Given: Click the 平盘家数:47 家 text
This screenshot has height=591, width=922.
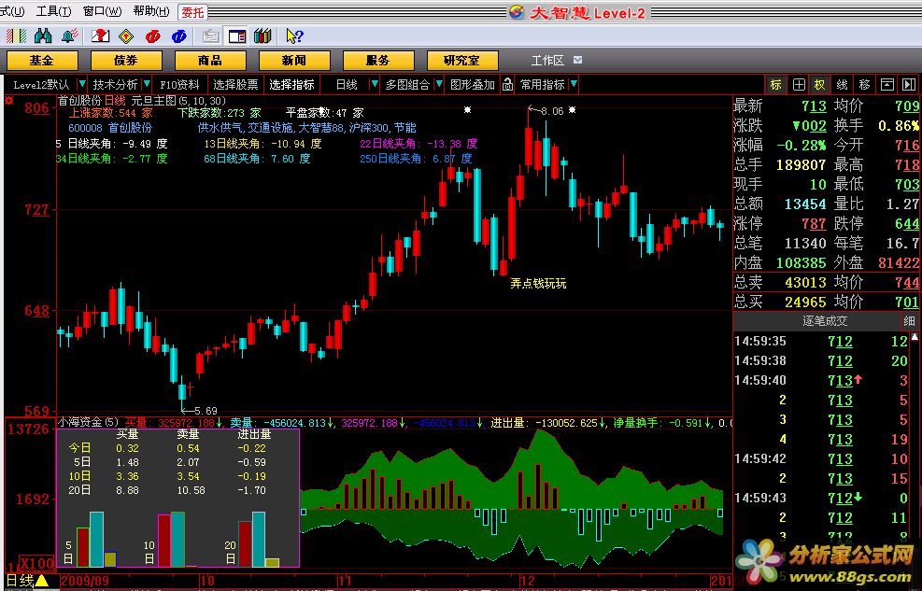Looking at the screenshot, I should click(325, 112).
